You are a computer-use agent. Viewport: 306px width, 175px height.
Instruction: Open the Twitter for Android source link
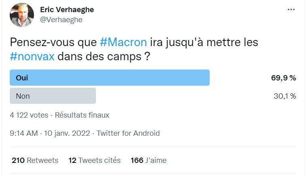[x=128, y=133]
